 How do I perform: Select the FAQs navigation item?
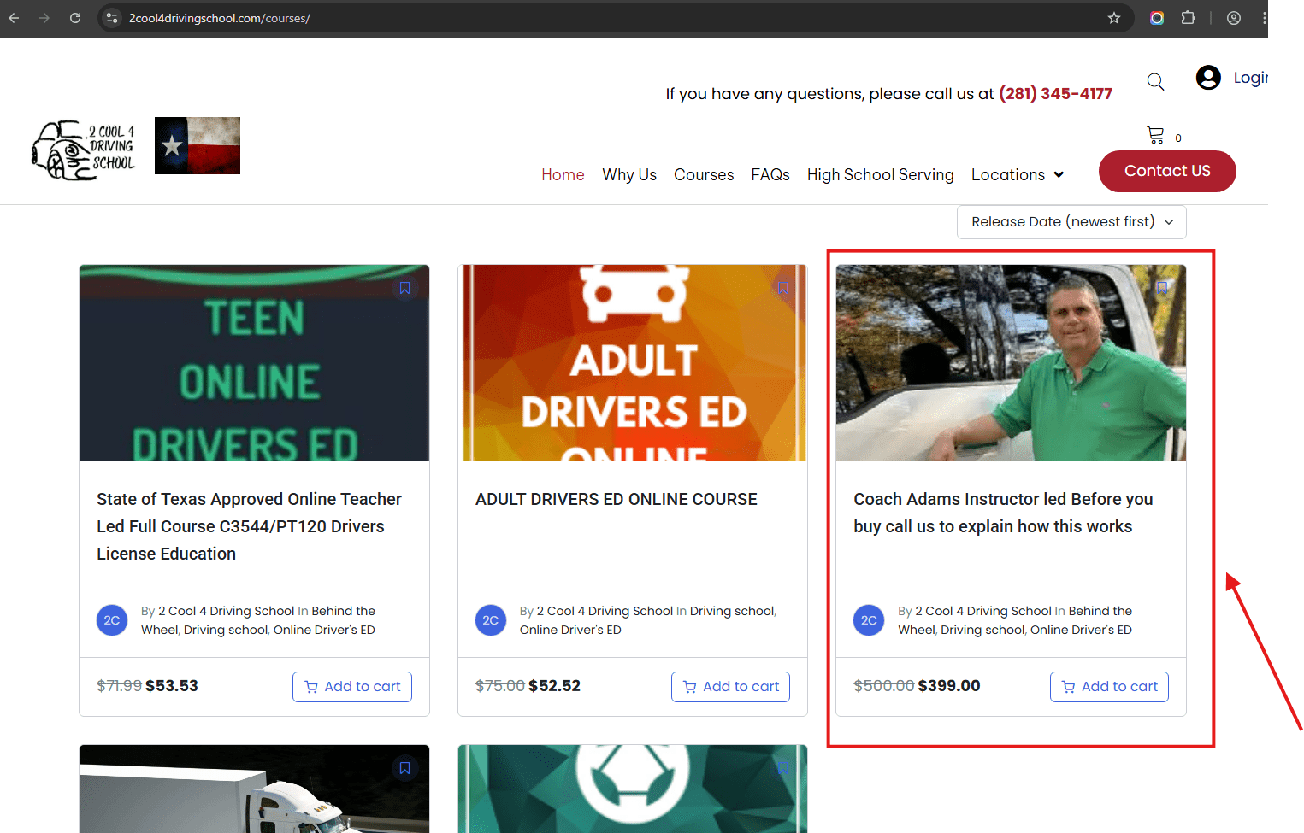click(x=770, y=175)
